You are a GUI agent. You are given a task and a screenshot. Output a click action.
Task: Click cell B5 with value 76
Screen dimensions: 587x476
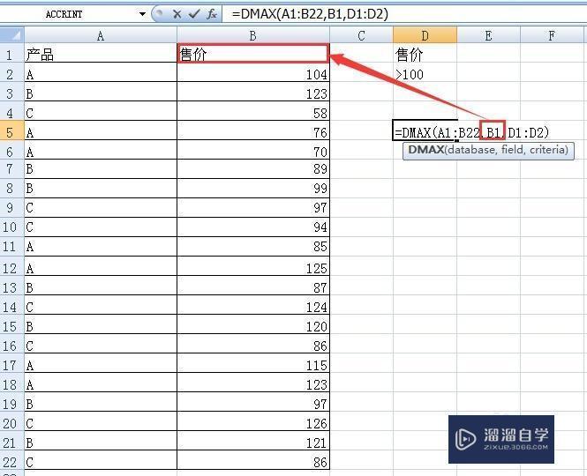point(253,132)
